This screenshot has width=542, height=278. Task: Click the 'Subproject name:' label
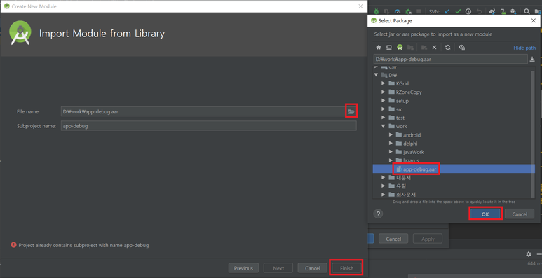[x=36, y=126]
